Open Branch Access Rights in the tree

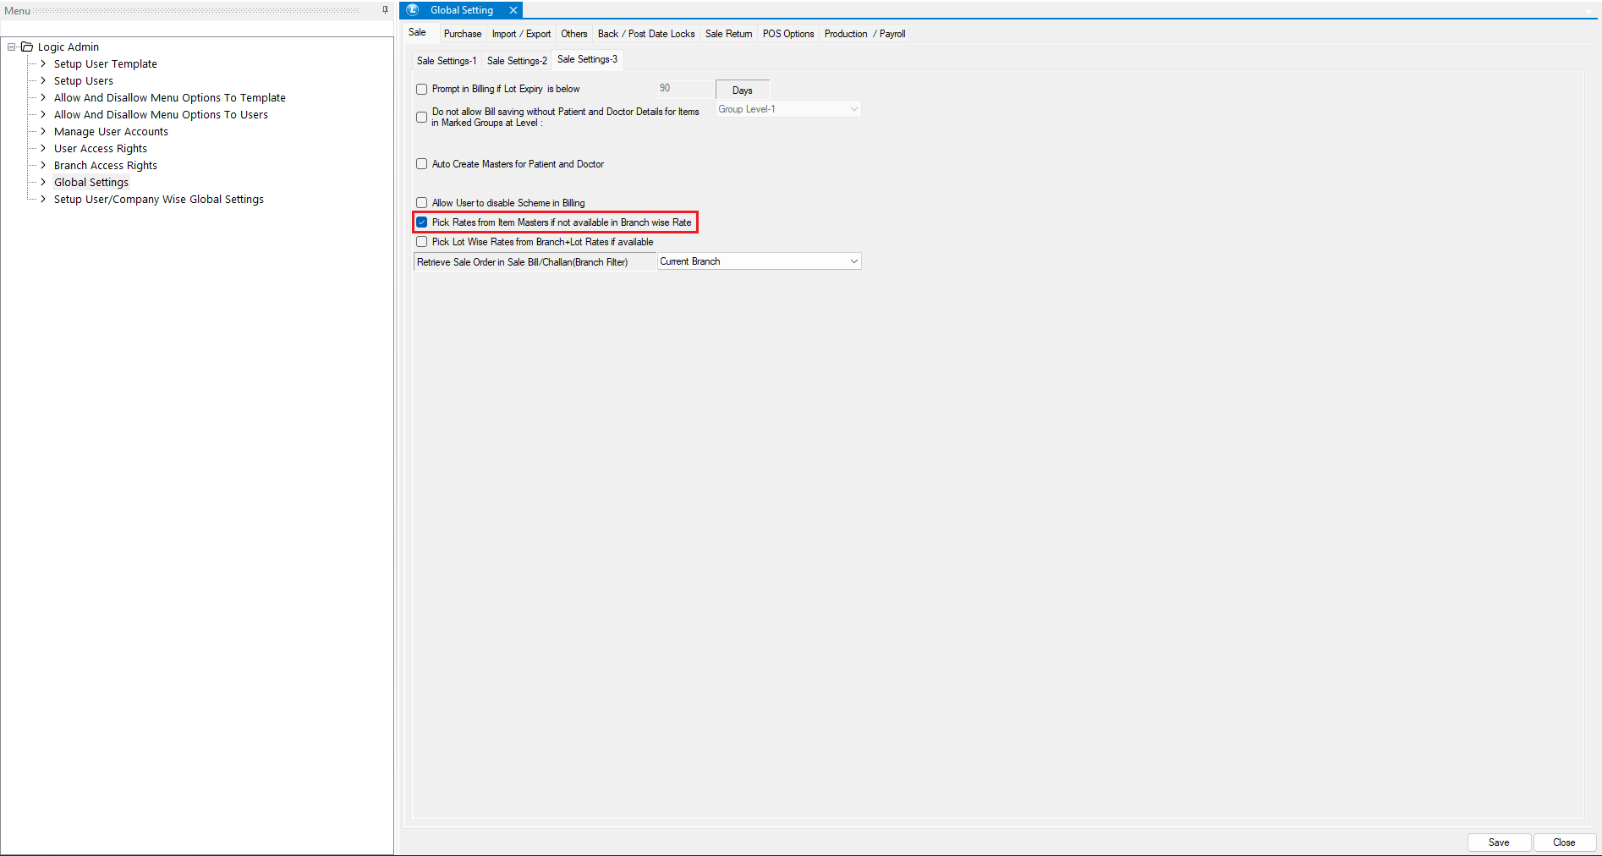(106, 166)
